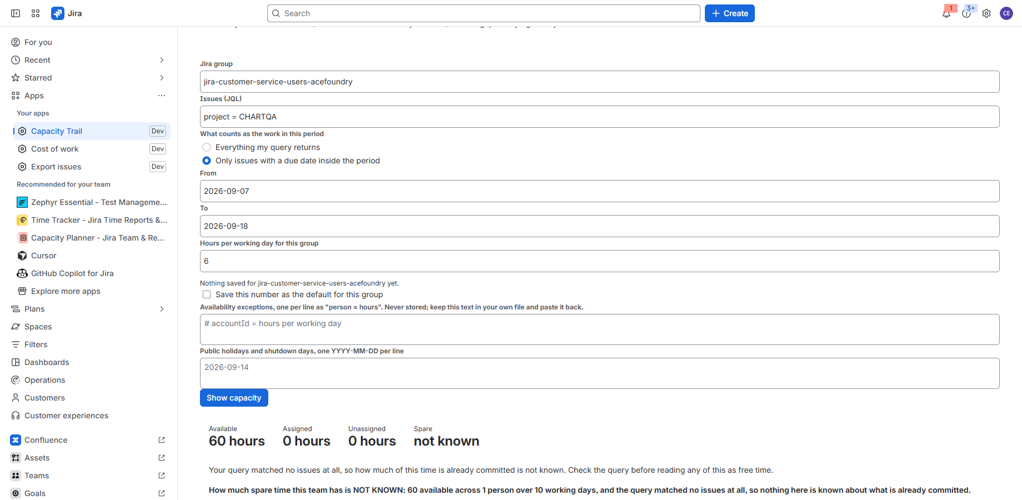The image size is (1022, 500).
Task: Click the From date field
Action: (x=600, y=191)
